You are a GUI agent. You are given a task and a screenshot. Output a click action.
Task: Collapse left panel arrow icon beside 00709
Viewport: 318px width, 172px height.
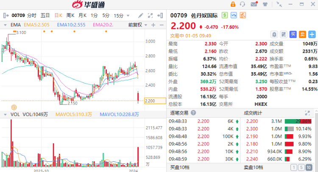click(x=6, y=15)
